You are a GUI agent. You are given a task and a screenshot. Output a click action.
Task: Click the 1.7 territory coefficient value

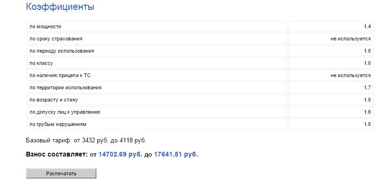click(367, 87)
